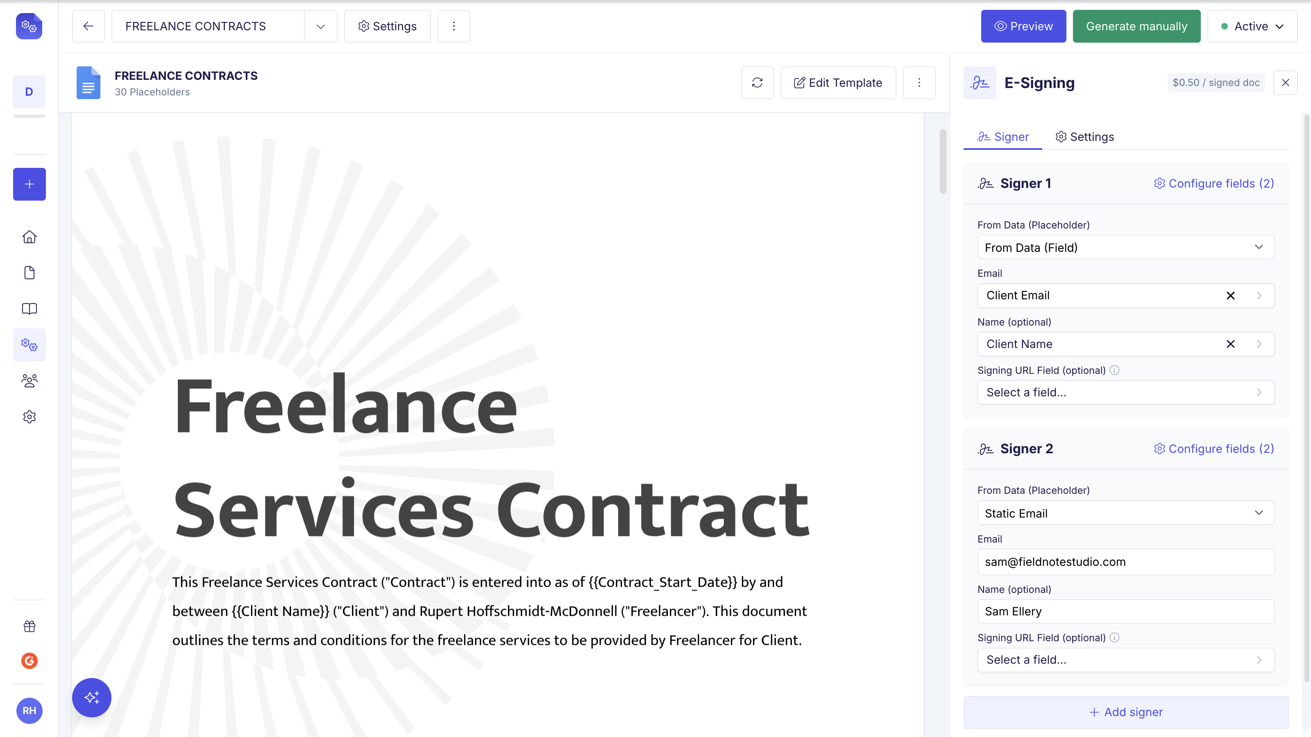Open Signer 2 Static Email dropdown

(x=1126, y=513)
